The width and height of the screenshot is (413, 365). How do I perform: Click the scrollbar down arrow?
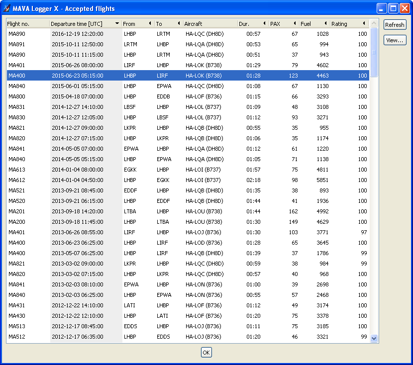[x=374, y=339]
